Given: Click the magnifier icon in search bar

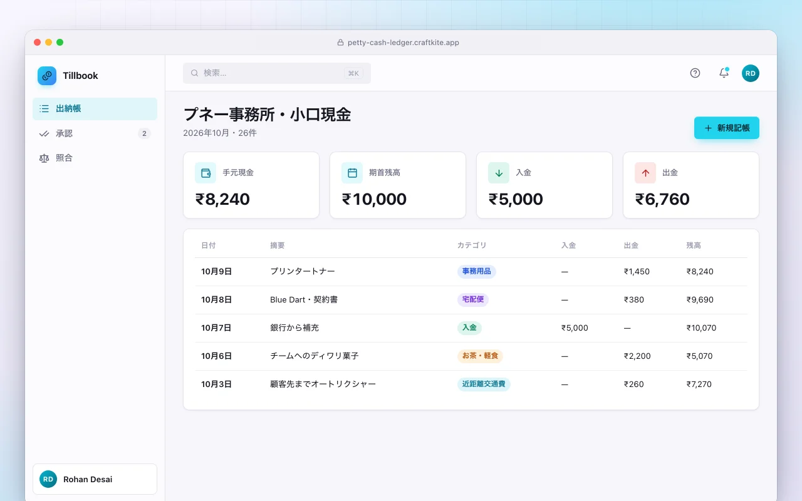Looking at the screenshot, I should [x=195, y=73].
